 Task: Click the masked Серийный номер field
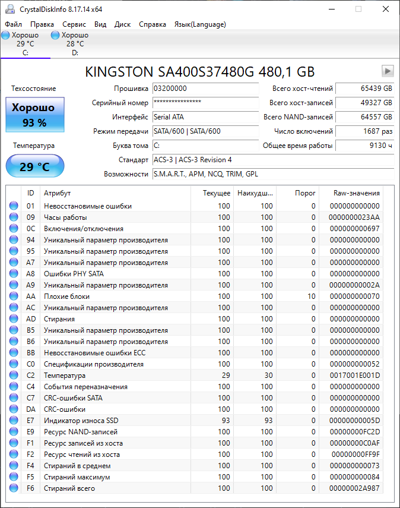pyautogui.click(x=205, y=103)
